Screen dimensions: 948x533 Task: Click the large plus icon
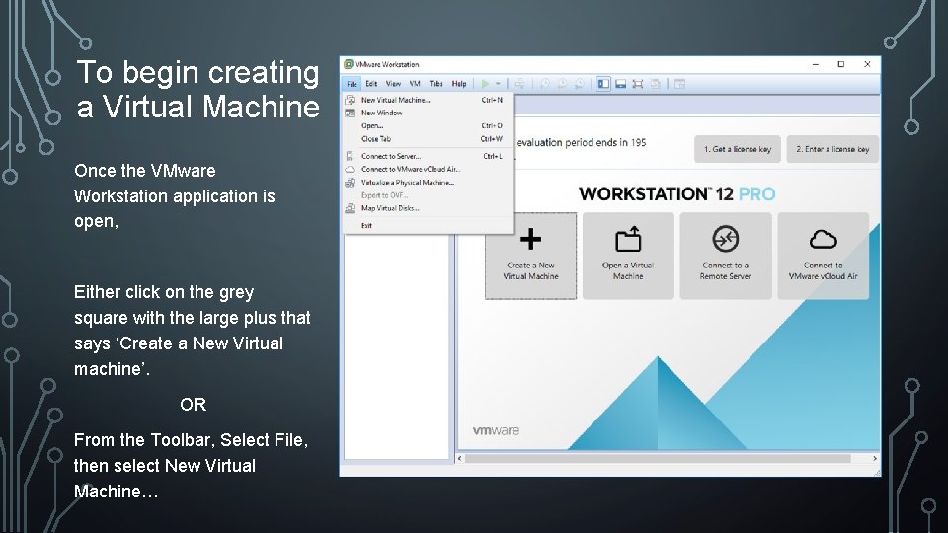530,239
